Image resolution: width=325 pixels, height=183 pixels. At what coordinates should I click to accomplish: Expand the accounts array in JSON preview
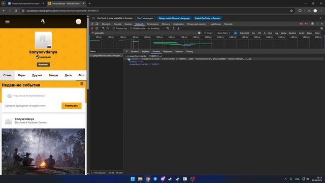point(128,59)
